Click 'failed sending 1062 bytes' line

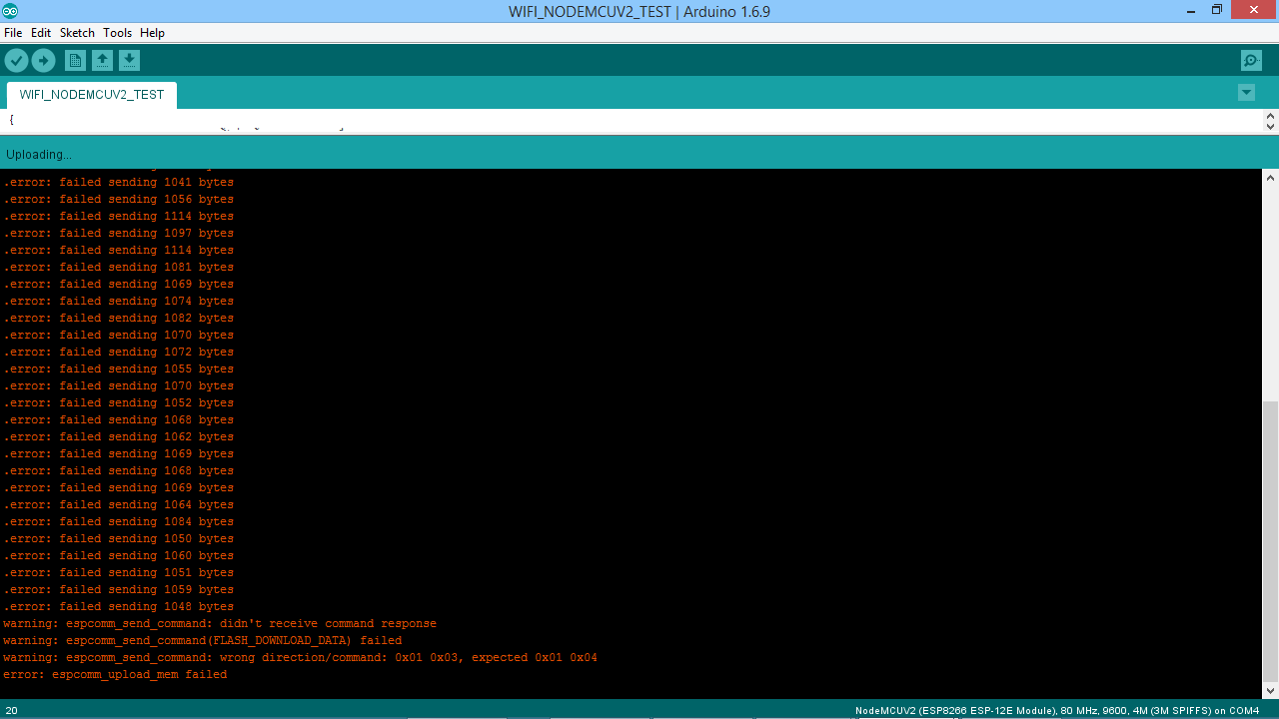click(x=118, y=437)
